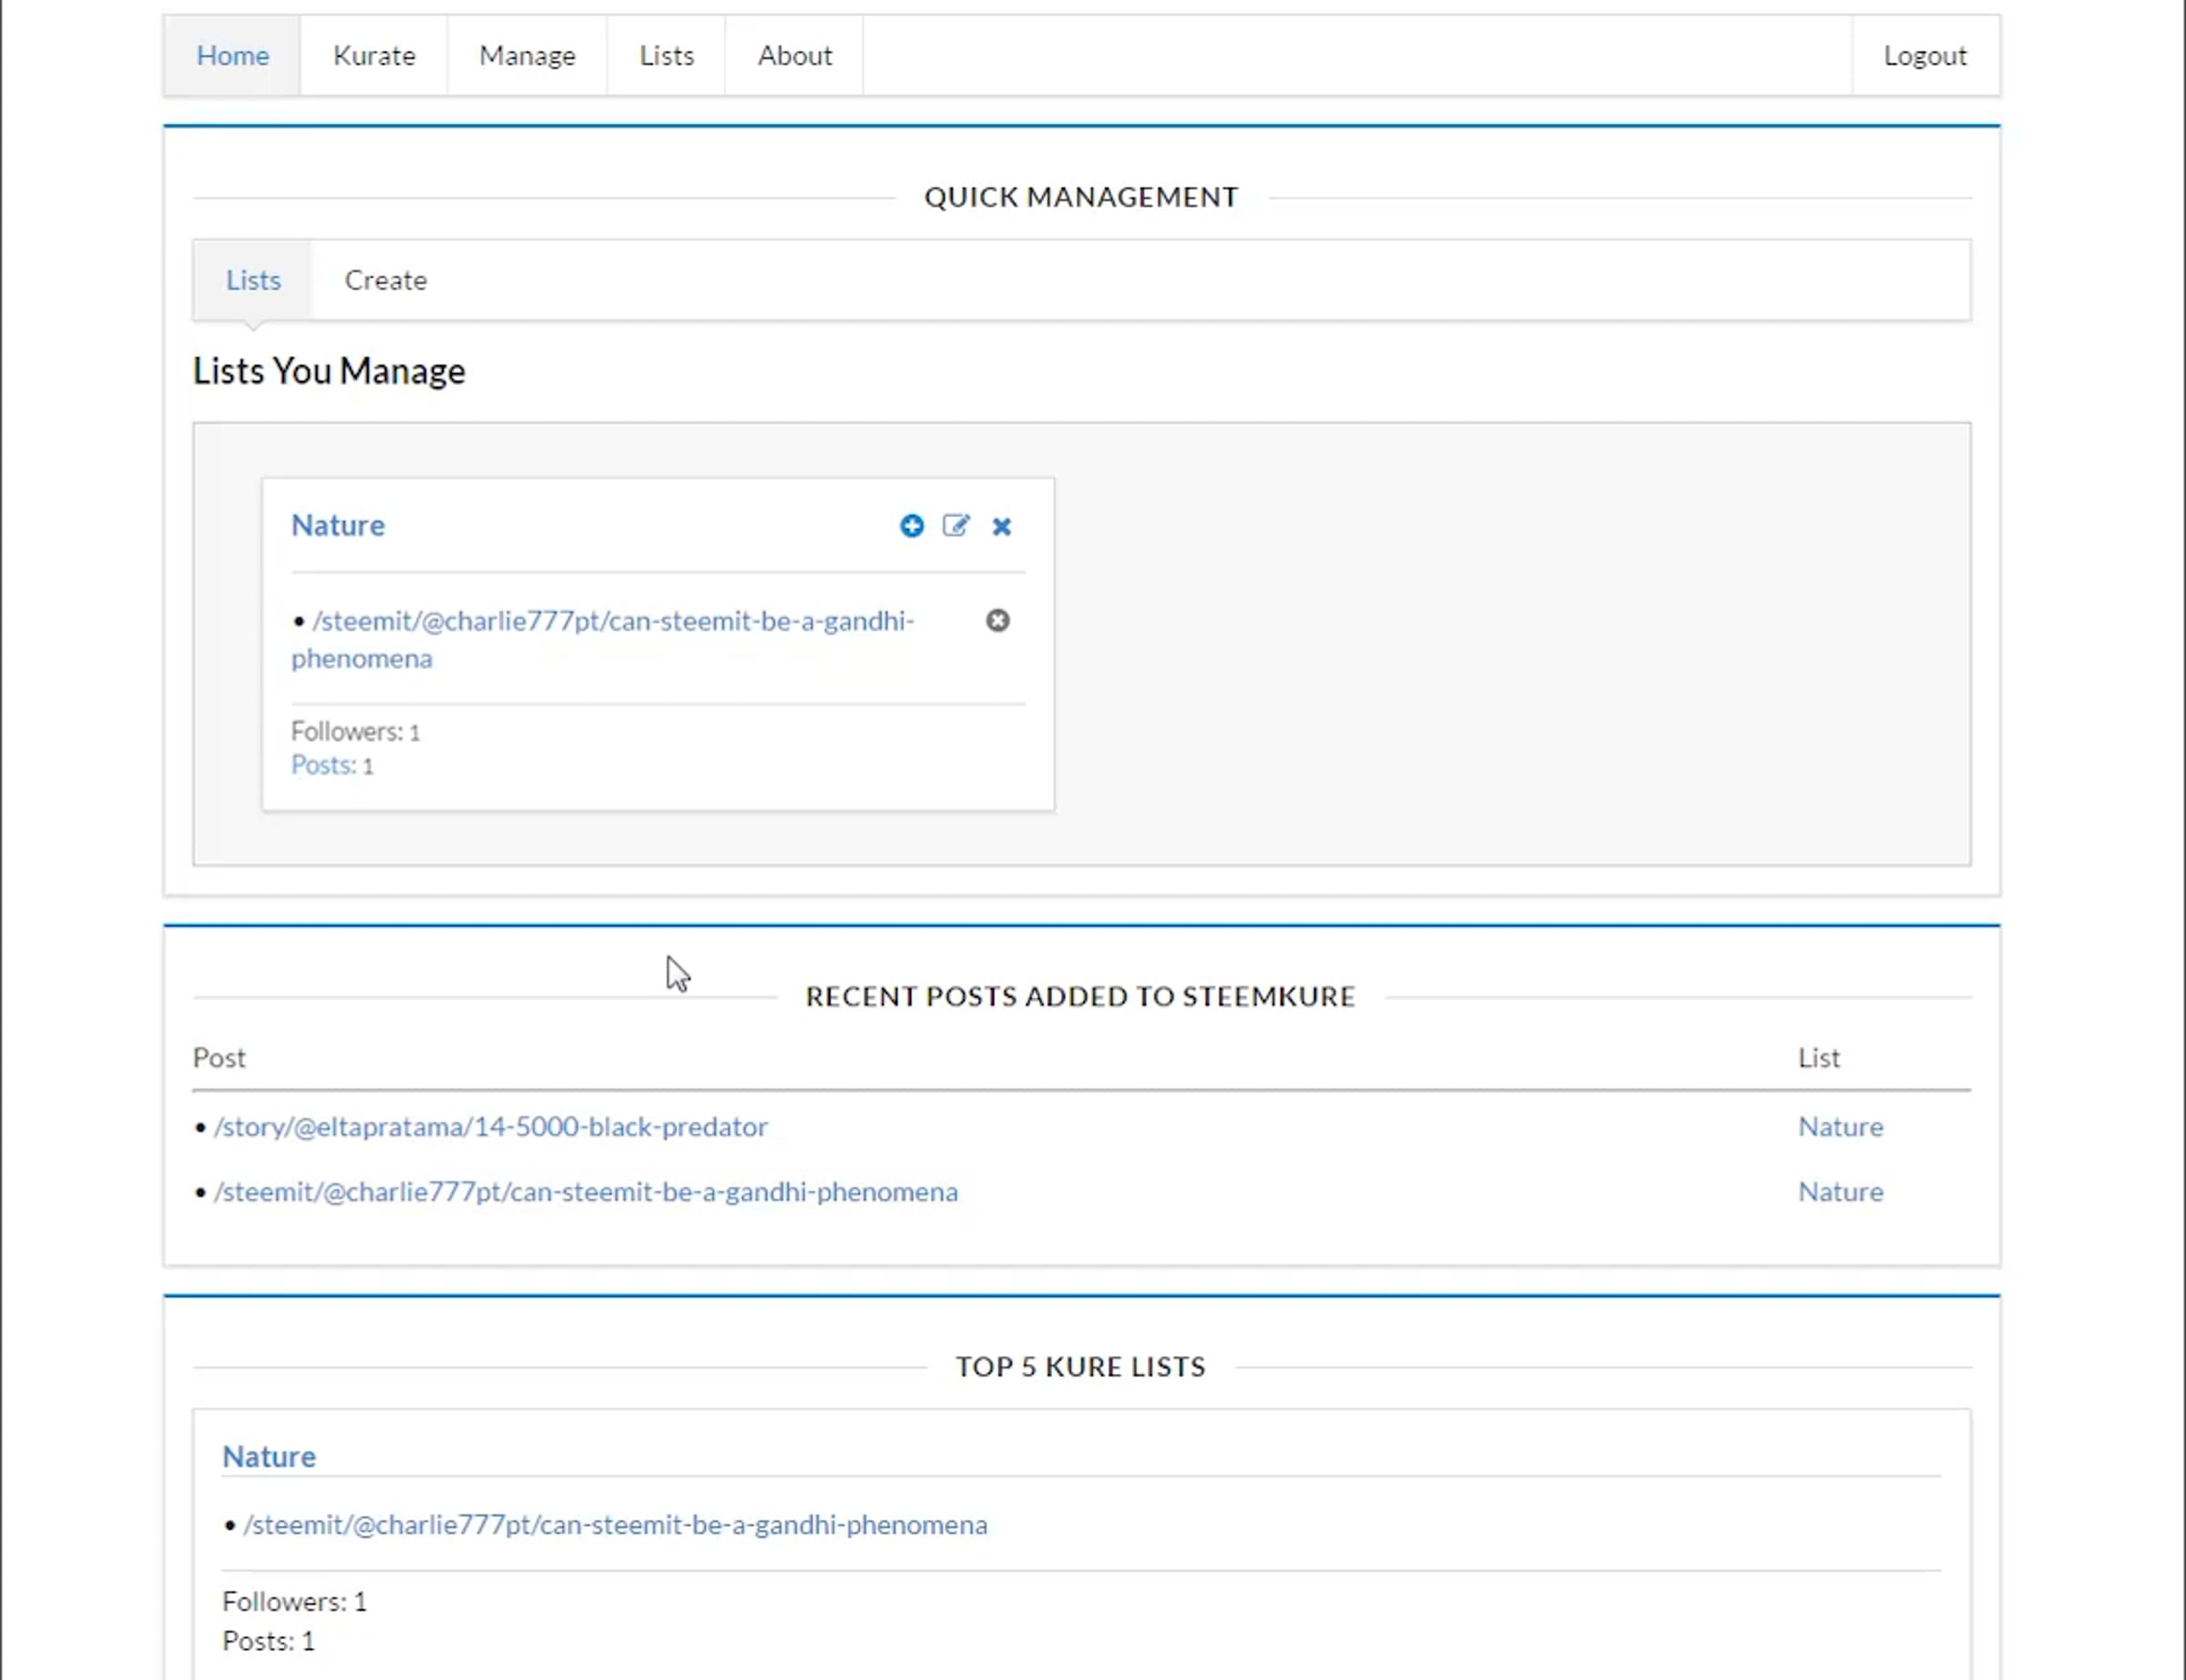
Task: Switch to the Create tab
Action: click(386, 280)
